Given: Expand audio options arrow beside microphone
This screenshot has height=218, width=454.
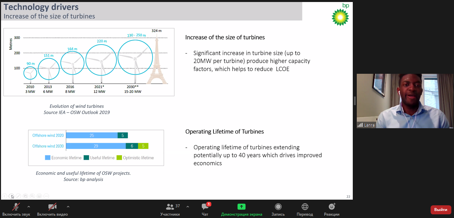Looking at the screenshot, I should [29, 207].
